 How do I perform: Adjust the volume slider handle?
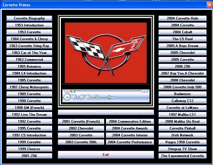pyautogui.click(x=109, y=97)
